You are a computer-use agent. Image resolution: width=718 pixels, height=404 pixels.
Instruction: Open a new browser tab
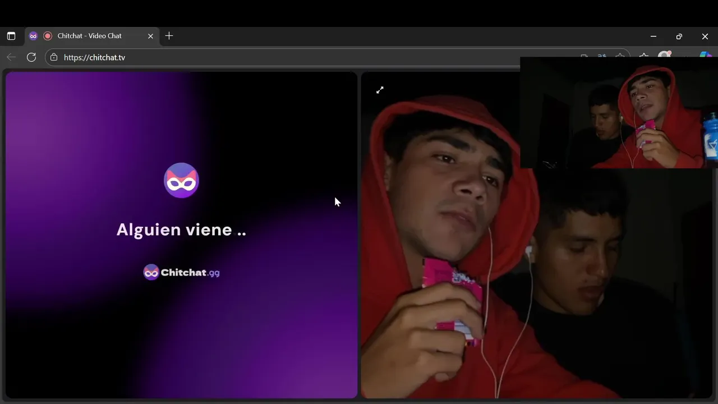[169, 36]
